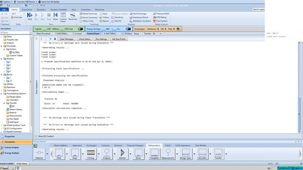Viewport: 303px width, 170px height.
Task: Select the Analyzer block in the palette
Action: [x=107, y=154]
